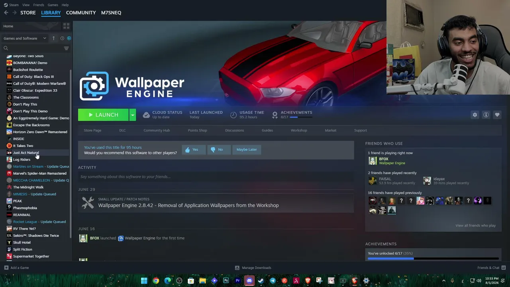Open the Store Page link

click(x=92, y=130)
